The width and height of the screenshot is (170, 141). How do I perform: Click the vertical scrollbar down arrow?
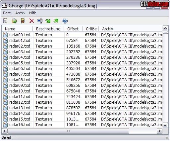tap(165, 125)
